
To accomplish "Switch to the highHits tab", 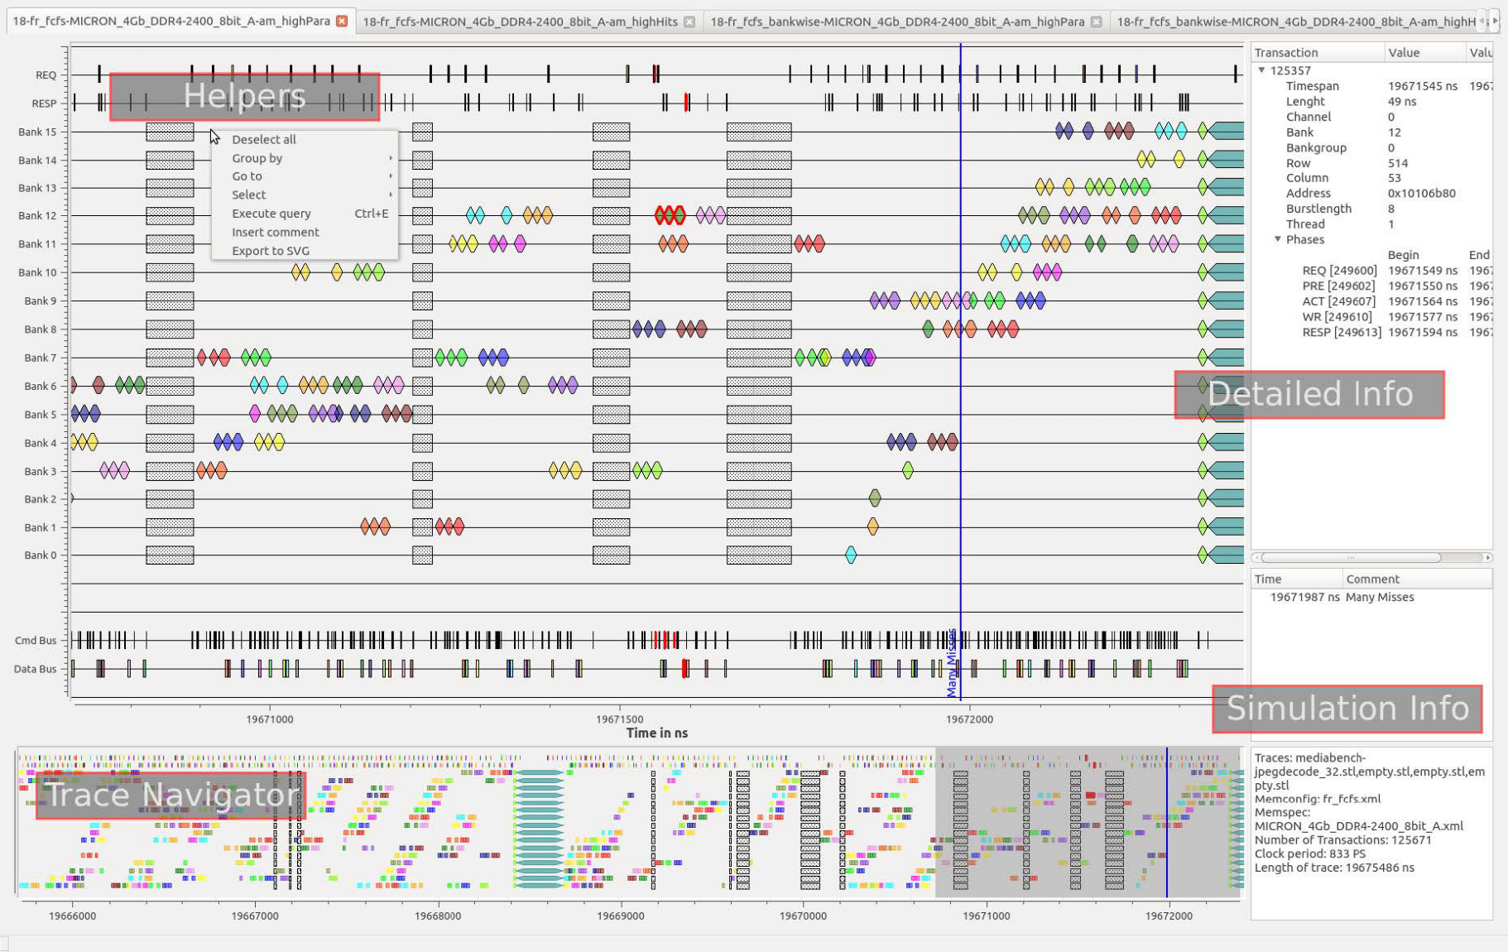I will tap(530, 22).
